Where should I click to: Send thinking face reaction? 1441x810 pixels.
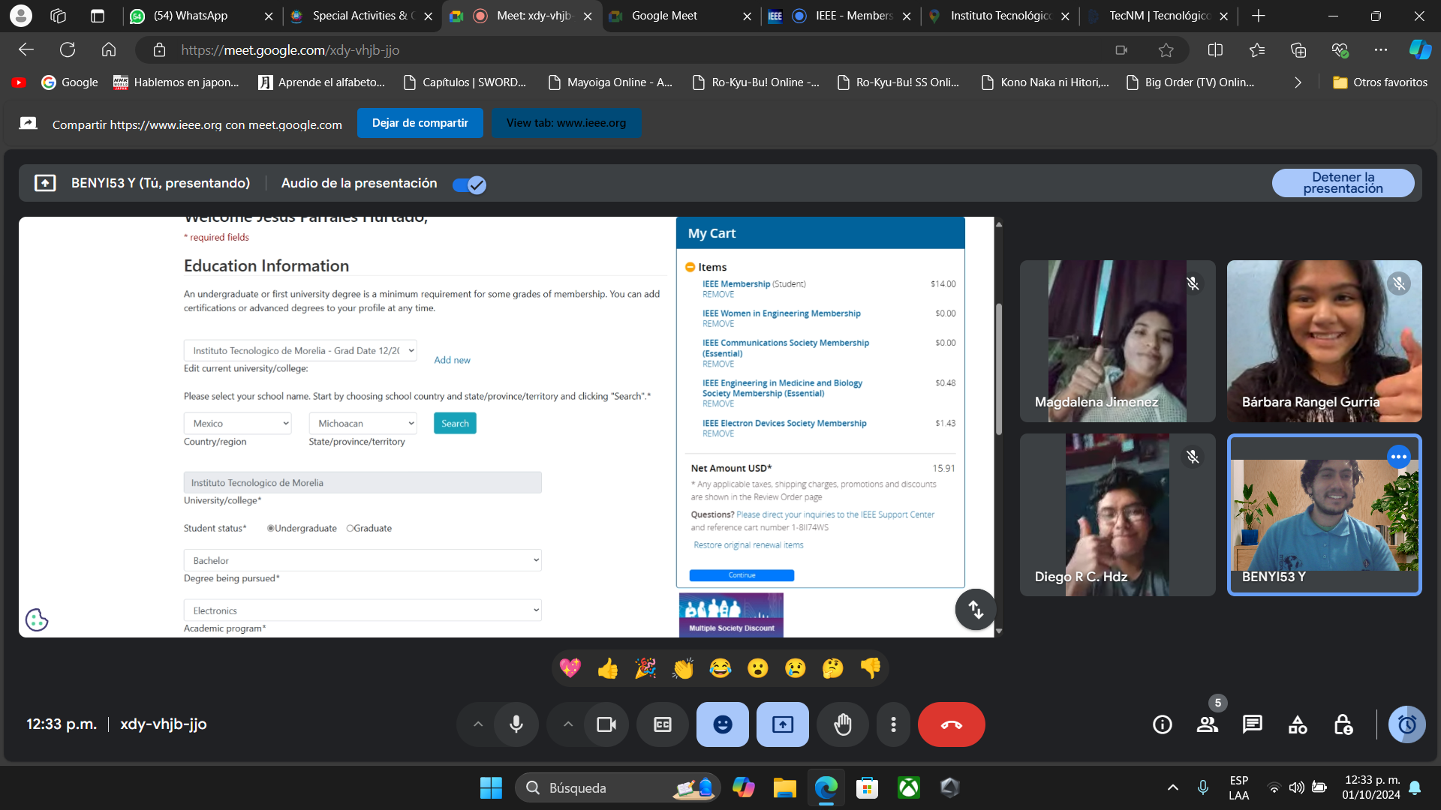(833, 667)
